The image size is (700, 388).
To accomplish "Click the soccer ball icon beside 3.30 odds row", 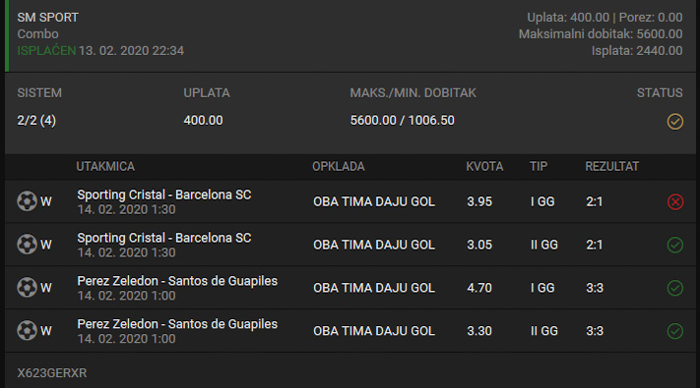I will coord(27,331).
